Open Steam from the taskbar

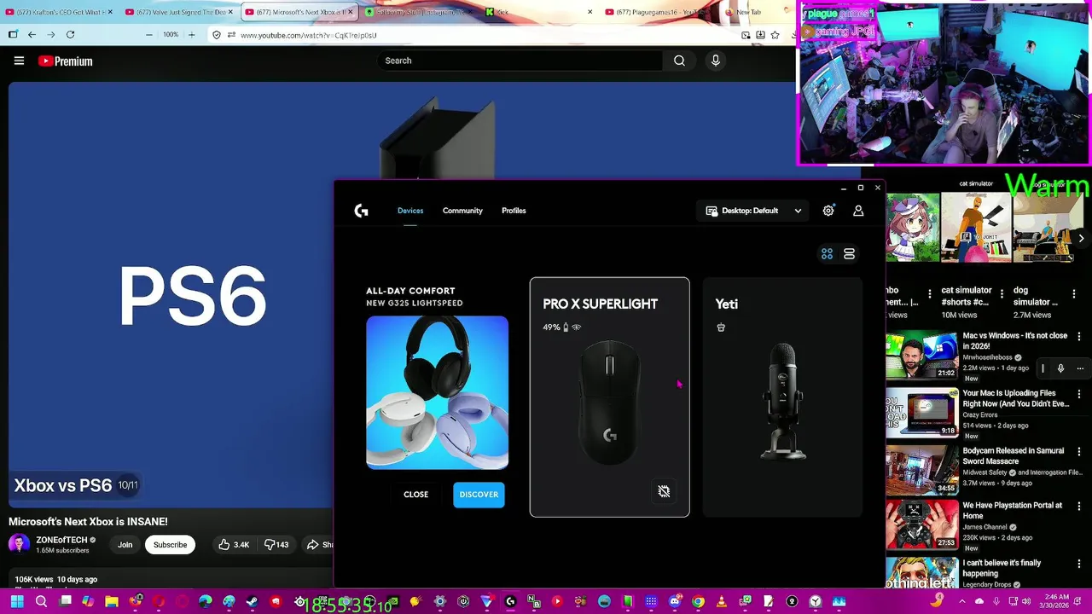pyautogui.click(x=252, y=601)
